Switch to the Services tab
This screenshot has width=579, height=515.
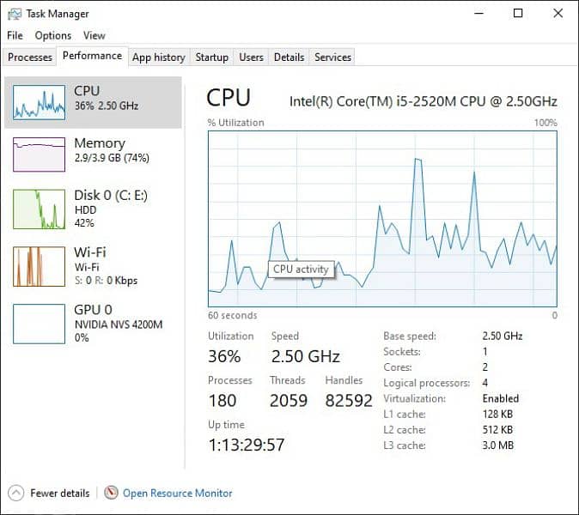pos(332,57)
